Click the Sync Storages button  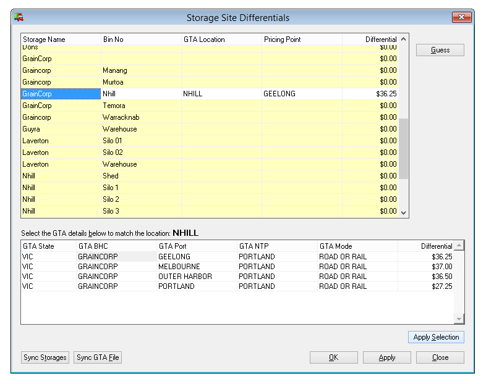[45, 357]
